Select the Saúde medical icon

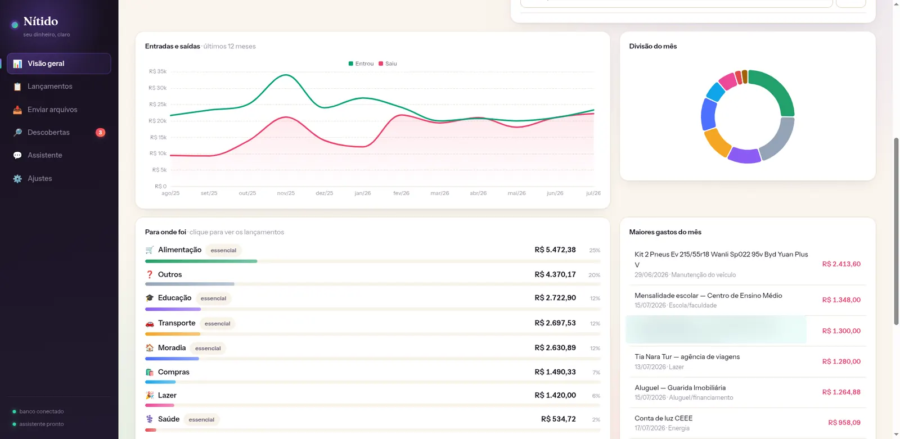(x=150, y=419)
